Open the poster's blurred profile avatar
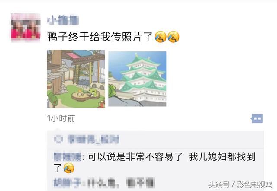 26,28
